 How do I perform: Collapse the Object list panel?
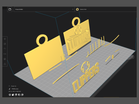[x=9, y=86]
